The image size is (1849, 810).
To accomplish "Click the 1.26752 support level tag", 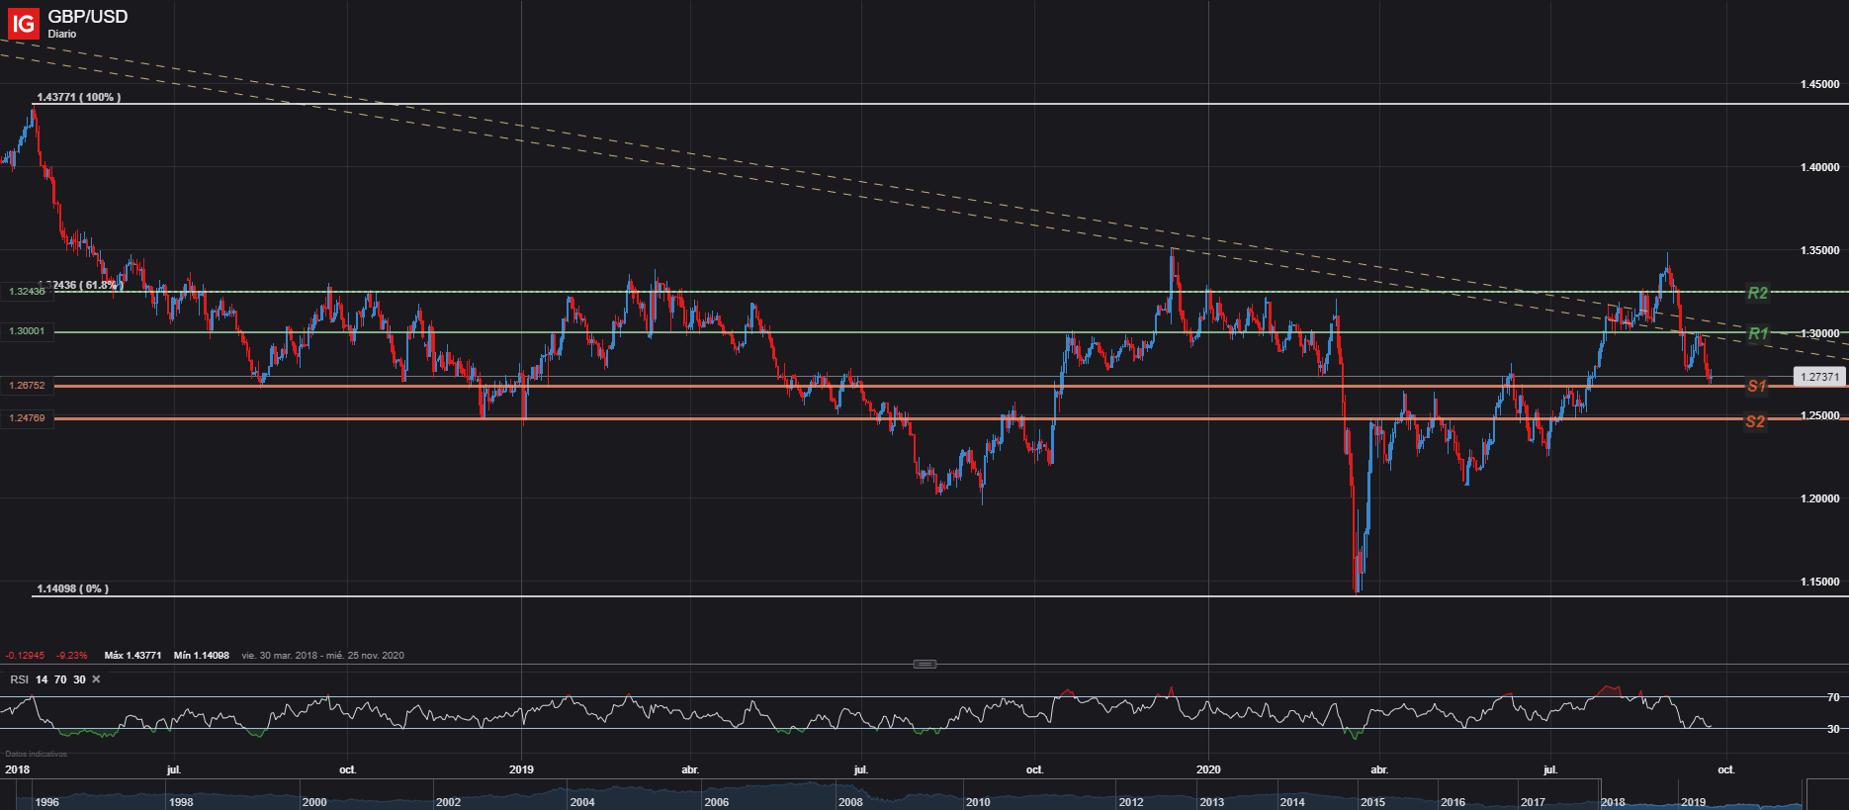I will pos(27,386).
